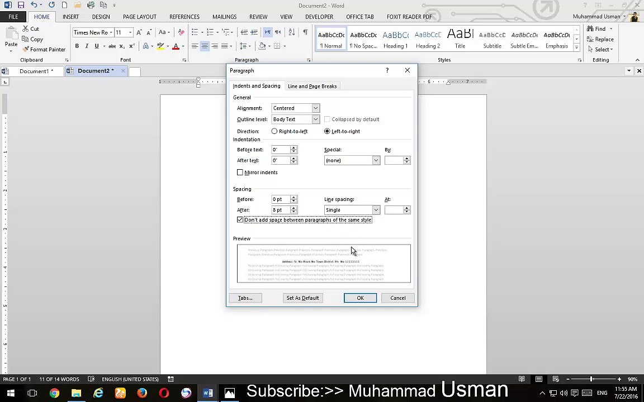Open File Explorer from the taskbar
This screenshot has height=402, width=644.
click(76, 393)
